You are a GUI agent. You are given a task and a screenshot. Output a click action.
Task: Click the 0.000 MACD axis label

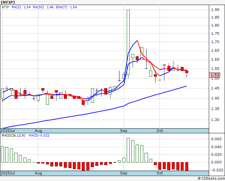216,162
